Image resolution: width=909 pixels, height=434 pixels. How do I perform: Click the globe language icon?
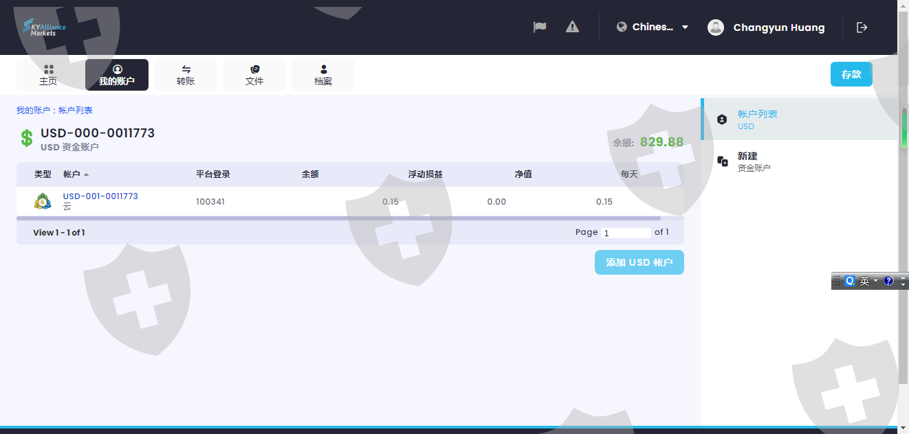coord(622,27)
